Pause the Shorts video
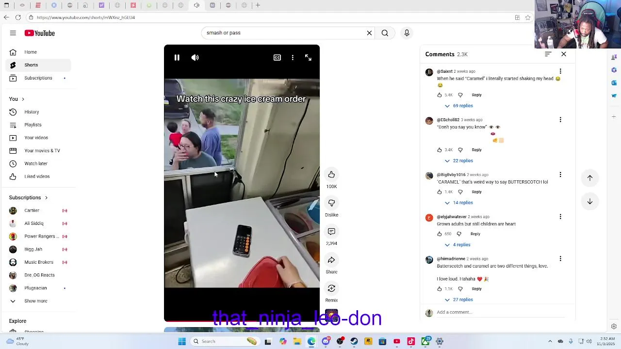Viewport: 621px width, 349px height. [x=177, y=58]
